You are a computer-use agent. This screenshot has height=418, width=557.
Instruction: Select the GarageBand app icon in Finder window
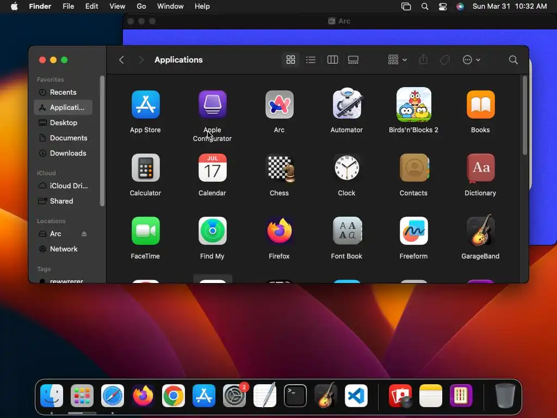(481, 230)
